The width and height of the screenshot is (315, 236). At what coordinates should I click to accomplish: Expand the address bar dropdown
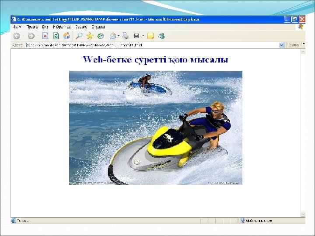coord(281,45)
